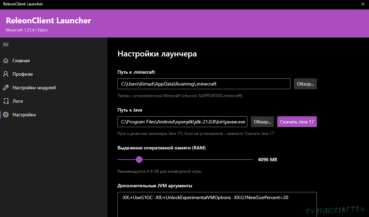Open Настройки модулей text item
This screenshot has width=369, height=217.
(x=34, y=88)
